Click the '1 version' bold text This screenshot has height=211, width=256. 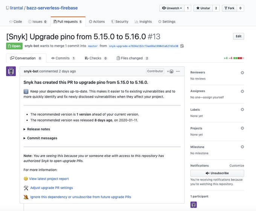(x=84, y=115)
